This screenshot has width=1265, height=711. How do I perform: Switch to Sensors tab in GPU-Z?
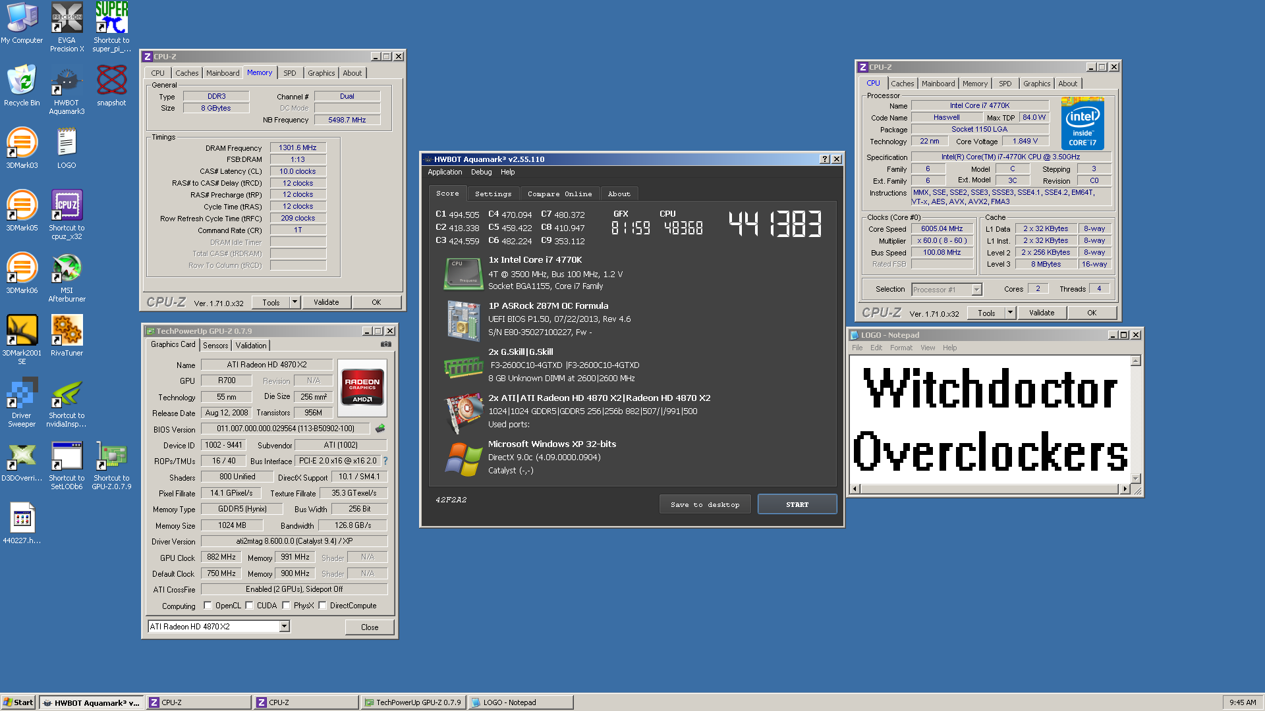click(215, 346)
